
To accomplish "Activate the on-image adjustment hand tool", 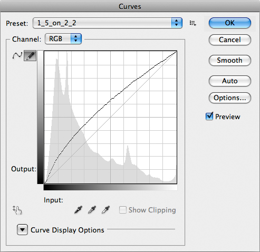I will 17,210.
